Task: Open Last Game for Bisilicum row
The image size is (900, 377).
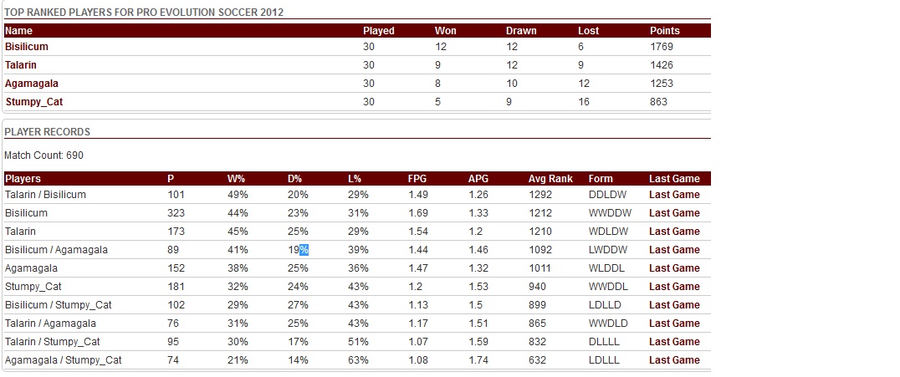Action: click(x=674, y=213)
